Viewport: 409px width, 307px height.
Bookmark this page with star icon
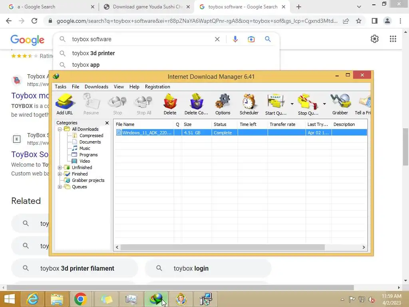(359, 21)
